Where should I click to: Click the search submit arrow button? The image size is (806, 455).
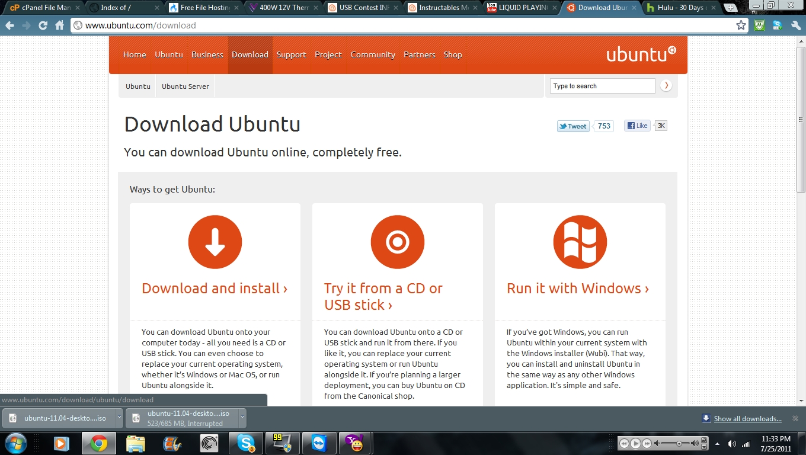click(666, 86)
